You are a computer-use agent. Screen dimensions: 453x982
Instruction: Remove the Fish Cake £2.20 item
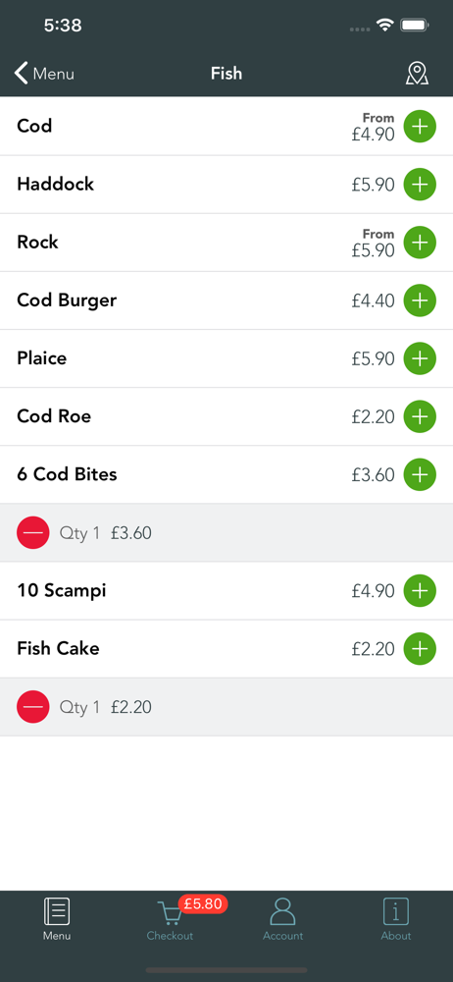33,707
